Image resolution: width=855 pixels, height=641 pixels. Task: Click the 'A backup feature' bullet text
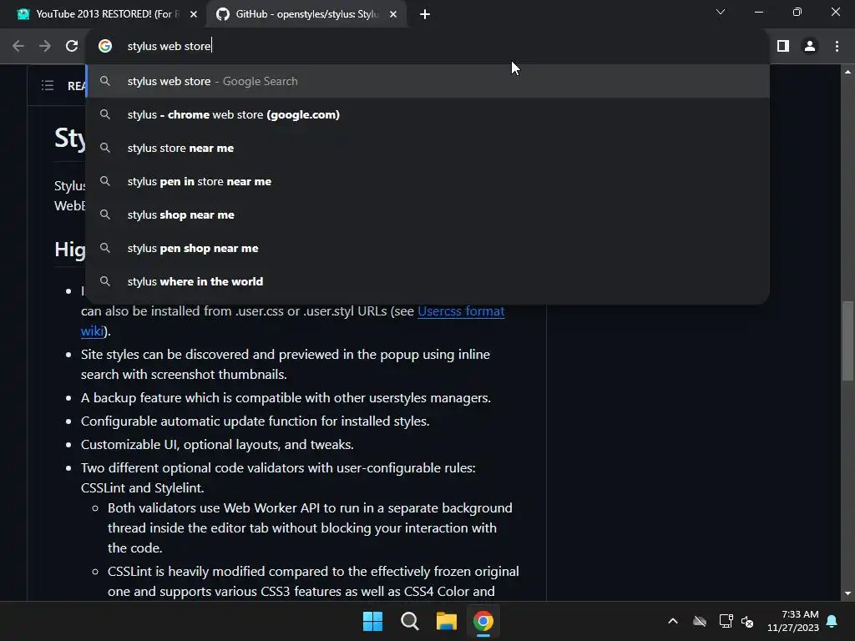[286, 398]
